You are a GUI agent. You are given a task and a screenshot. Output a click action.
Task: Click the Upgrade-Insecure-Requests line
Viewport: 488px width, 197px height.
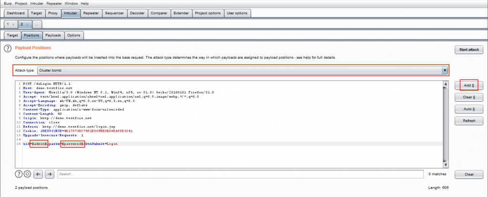click(x=53, y=135)
